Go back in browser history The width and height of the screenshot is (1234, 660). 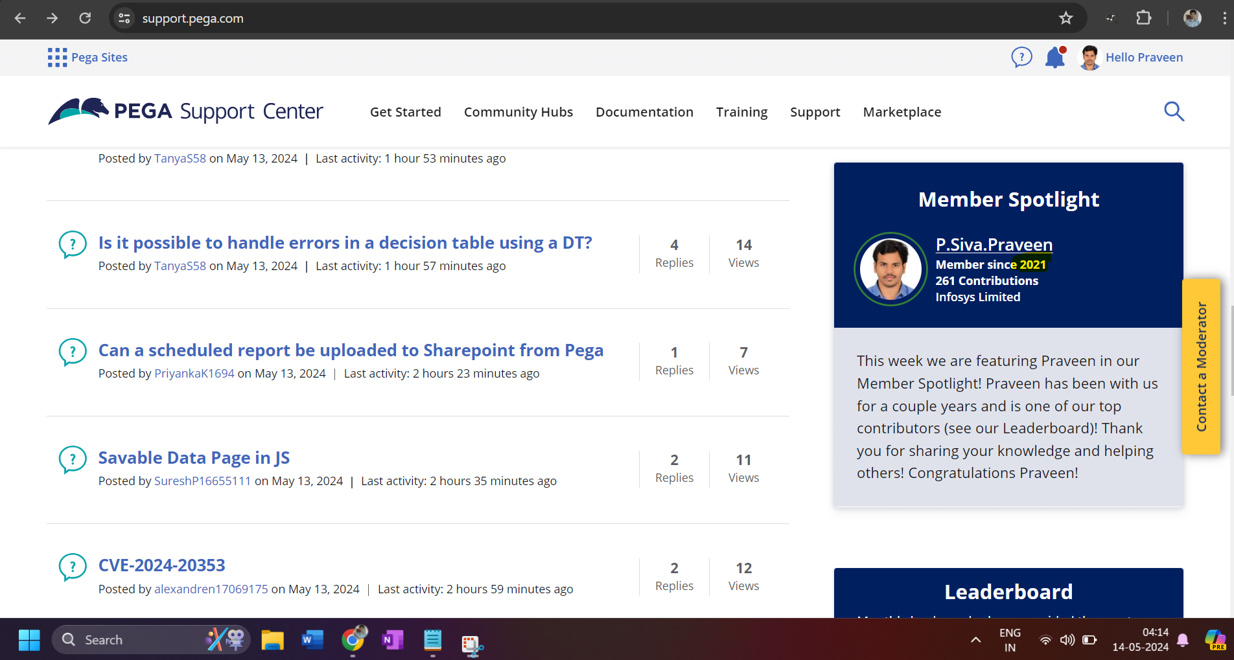(x=20, y=18)
